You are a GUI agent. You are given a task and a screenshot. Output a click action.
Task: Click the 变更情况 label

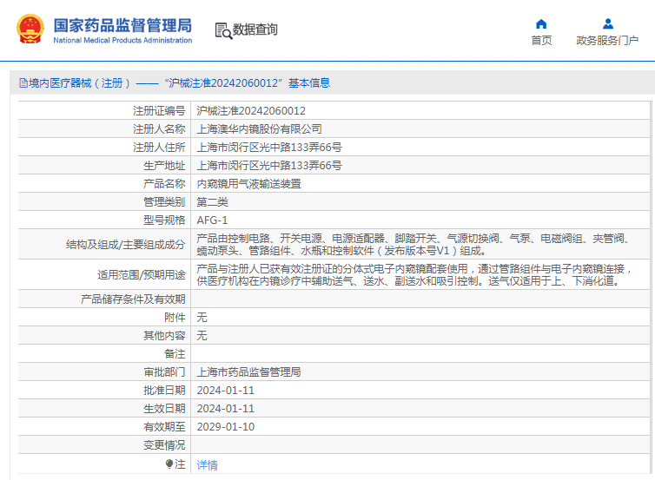click(x=164, y=445)
